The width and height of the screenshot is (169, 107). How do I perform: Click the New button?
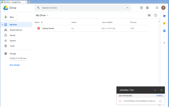click(x=10, y=17)
